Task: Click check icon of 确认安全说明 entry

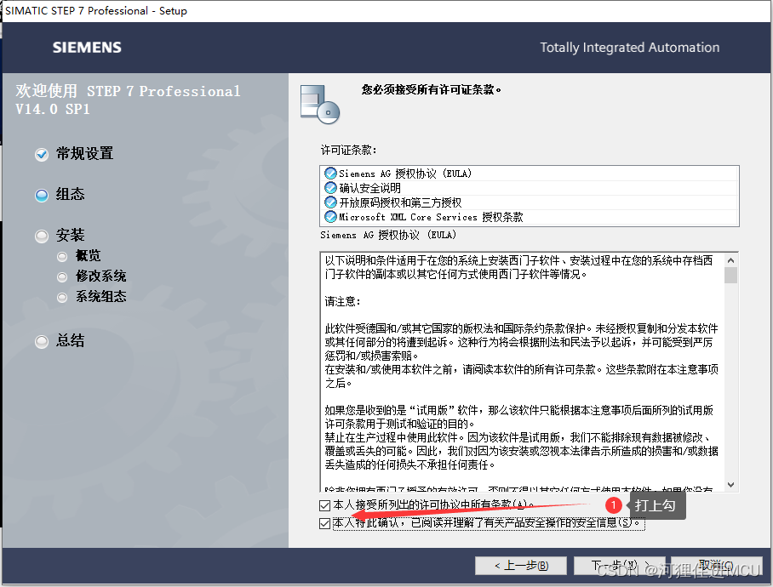Action: point(330,188)
